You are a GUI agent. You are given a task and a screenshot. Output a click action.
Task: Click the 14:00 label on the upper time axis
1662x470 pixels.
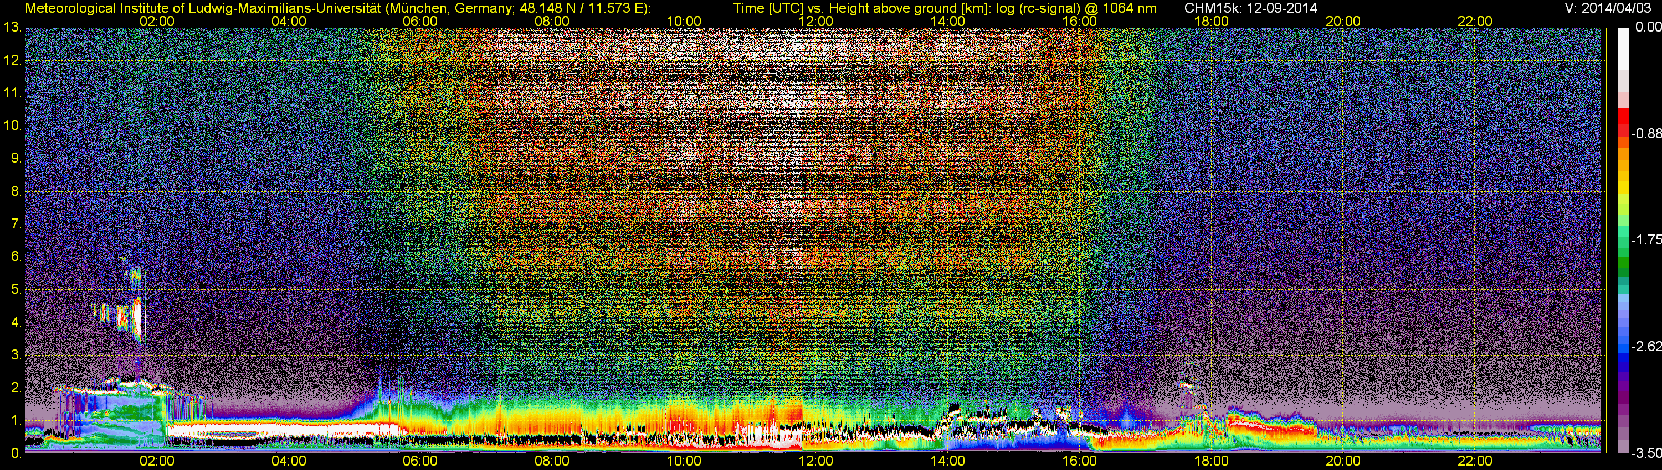(x=948, y=21)
